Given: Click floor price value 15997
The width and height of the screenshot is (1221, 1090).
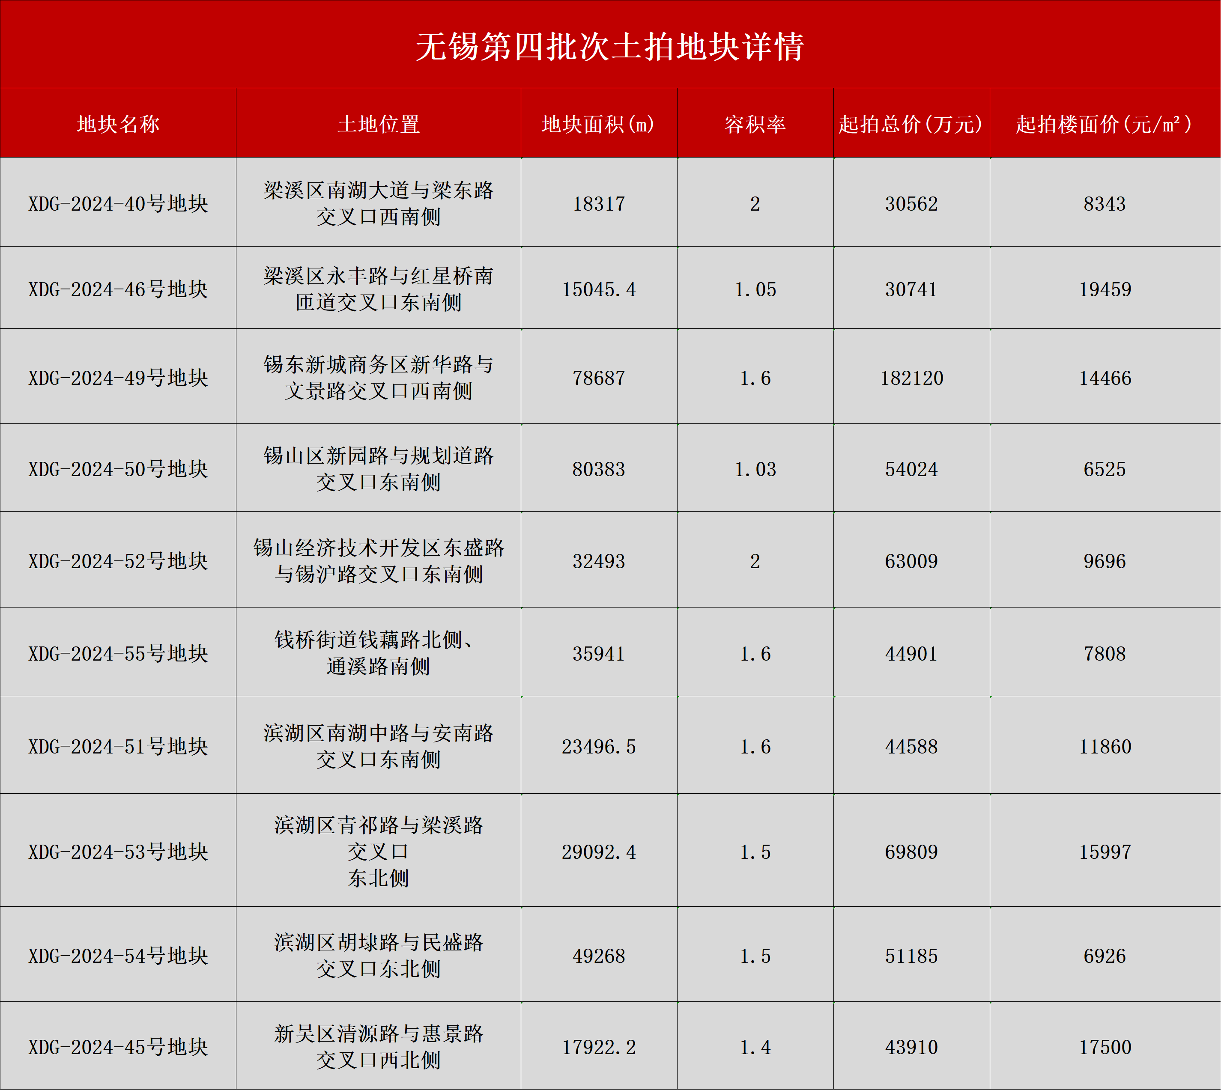Looking at the screenshot, I should point(1105,852).
